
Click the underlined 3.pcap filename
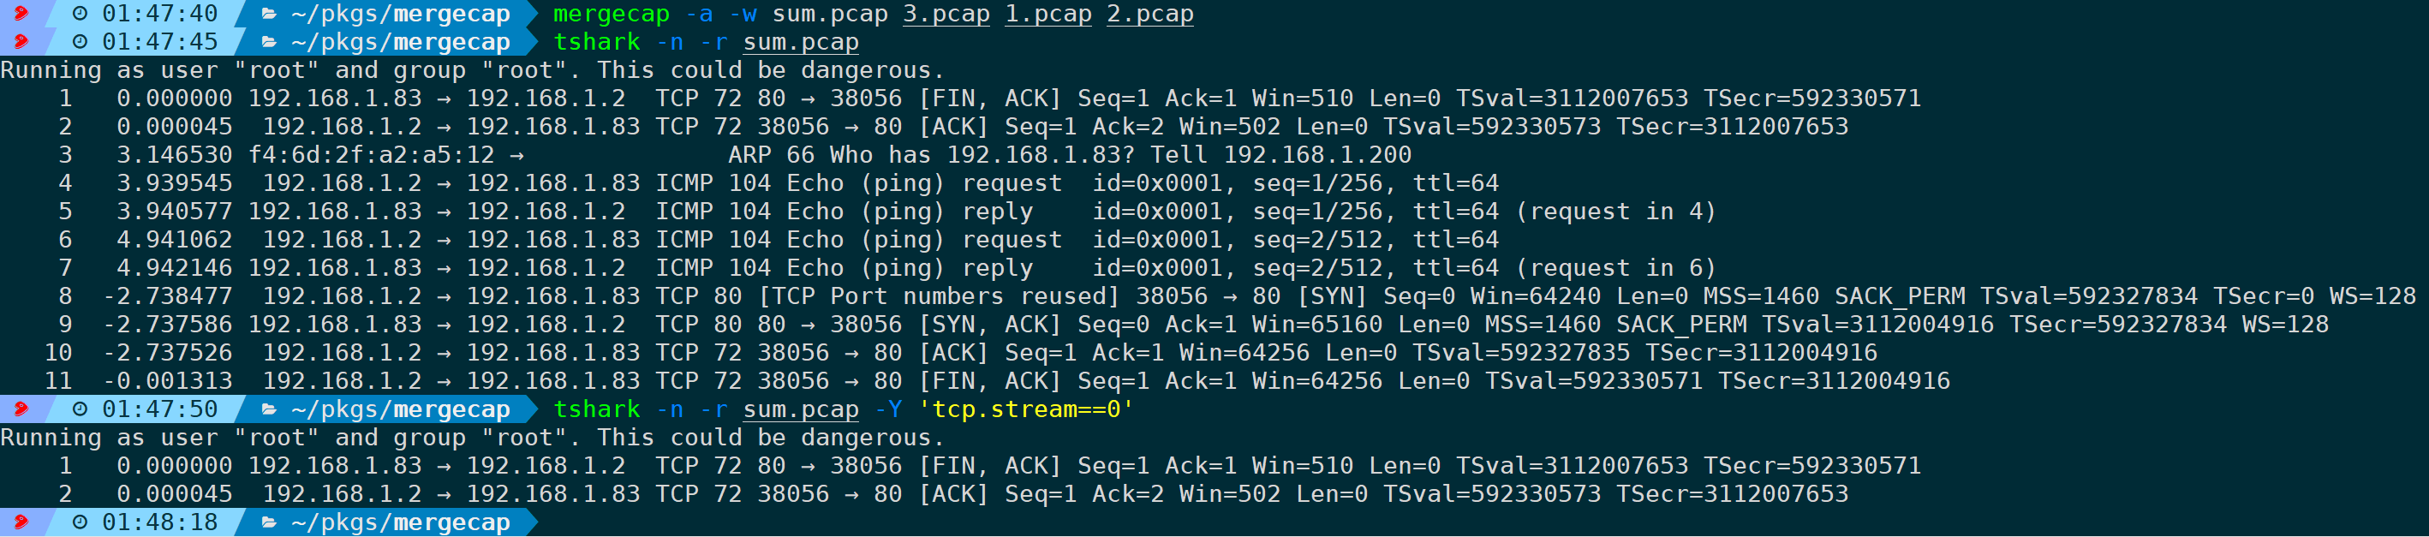click(x=946, y=14)
